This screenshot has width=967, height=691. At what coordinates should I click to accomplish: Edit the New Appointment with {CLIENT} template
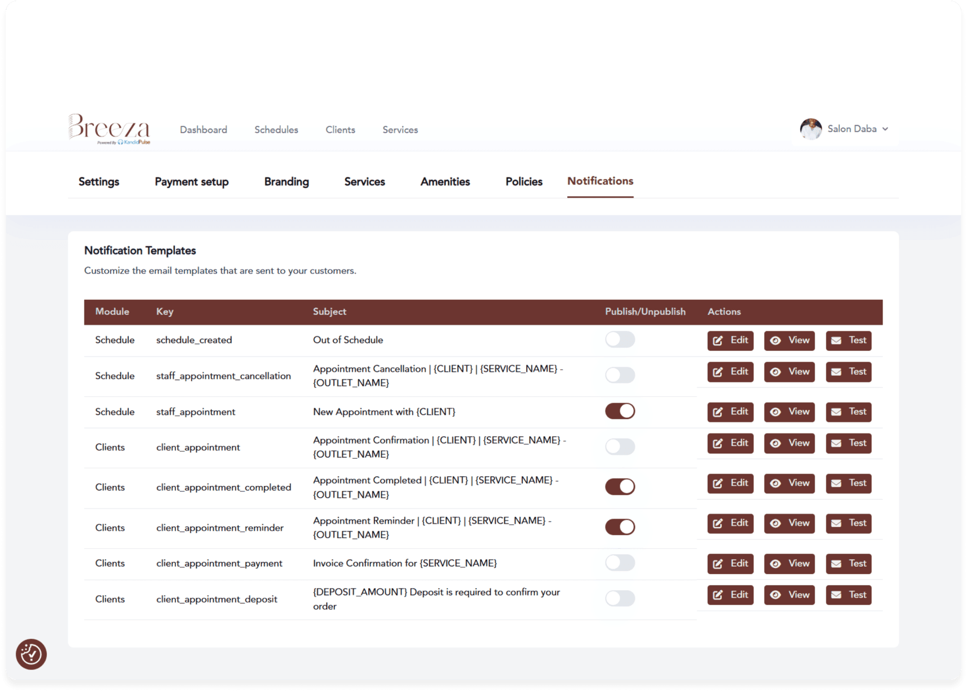(x=730, y=412)
